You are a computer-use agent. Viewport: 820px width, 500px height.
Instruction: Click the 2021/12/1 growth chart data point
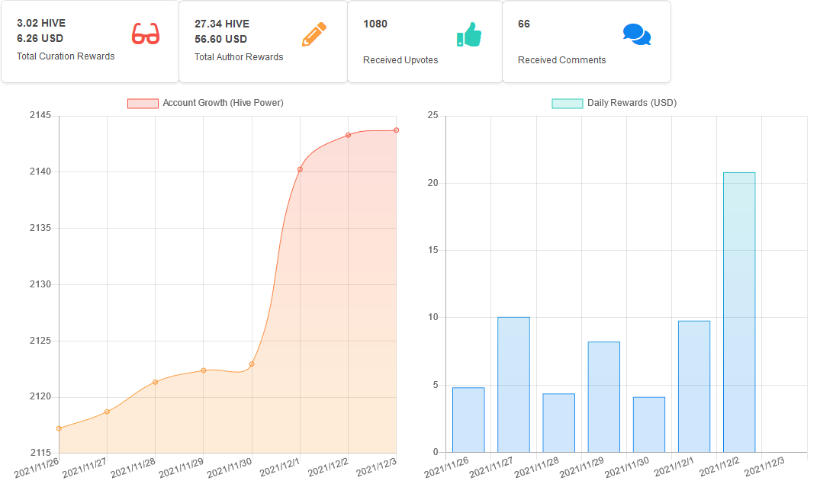click(300, 169)
